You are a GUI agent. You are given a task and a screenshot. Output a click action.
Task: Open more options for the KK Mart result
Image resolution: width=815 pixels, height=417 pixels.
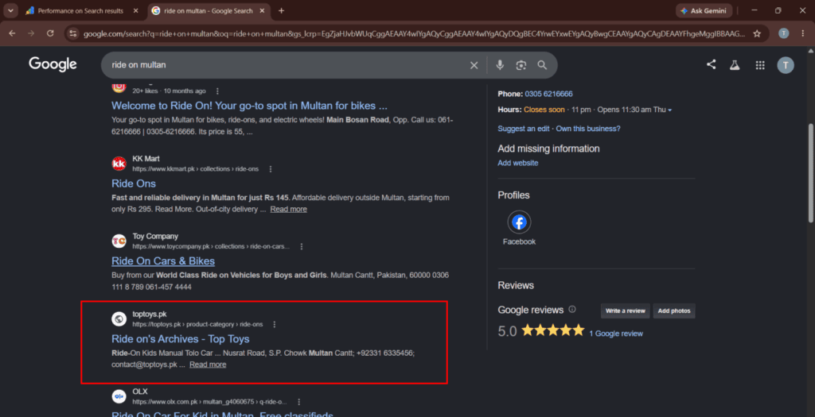pos(271,169)
